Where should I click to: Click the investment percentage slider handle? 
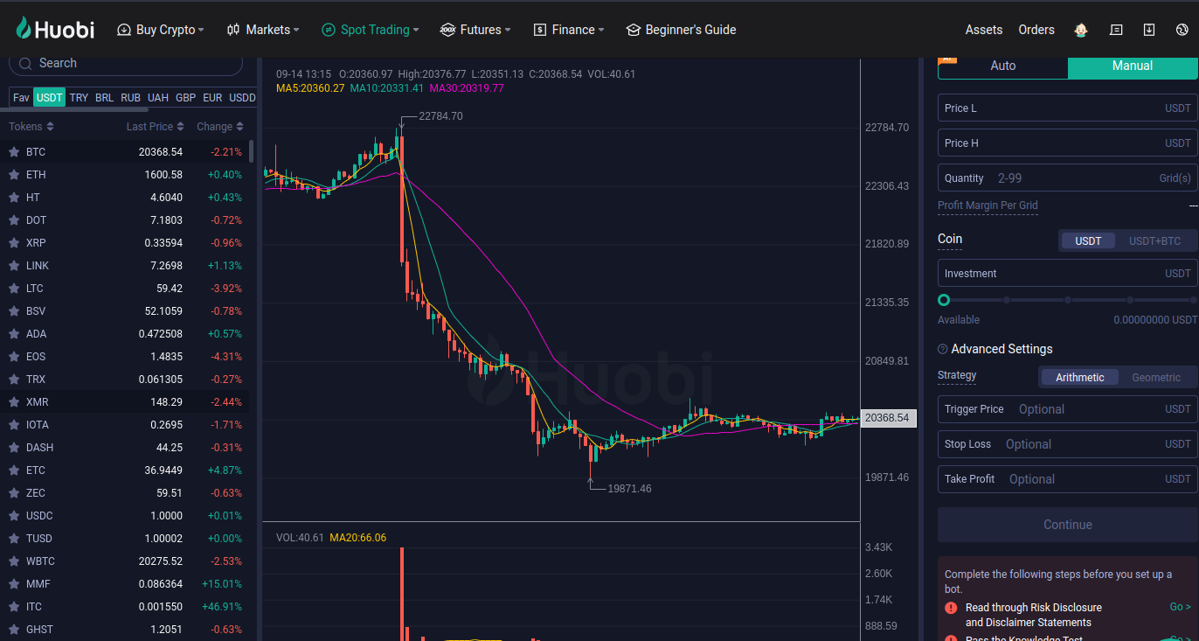pos(944,300)
